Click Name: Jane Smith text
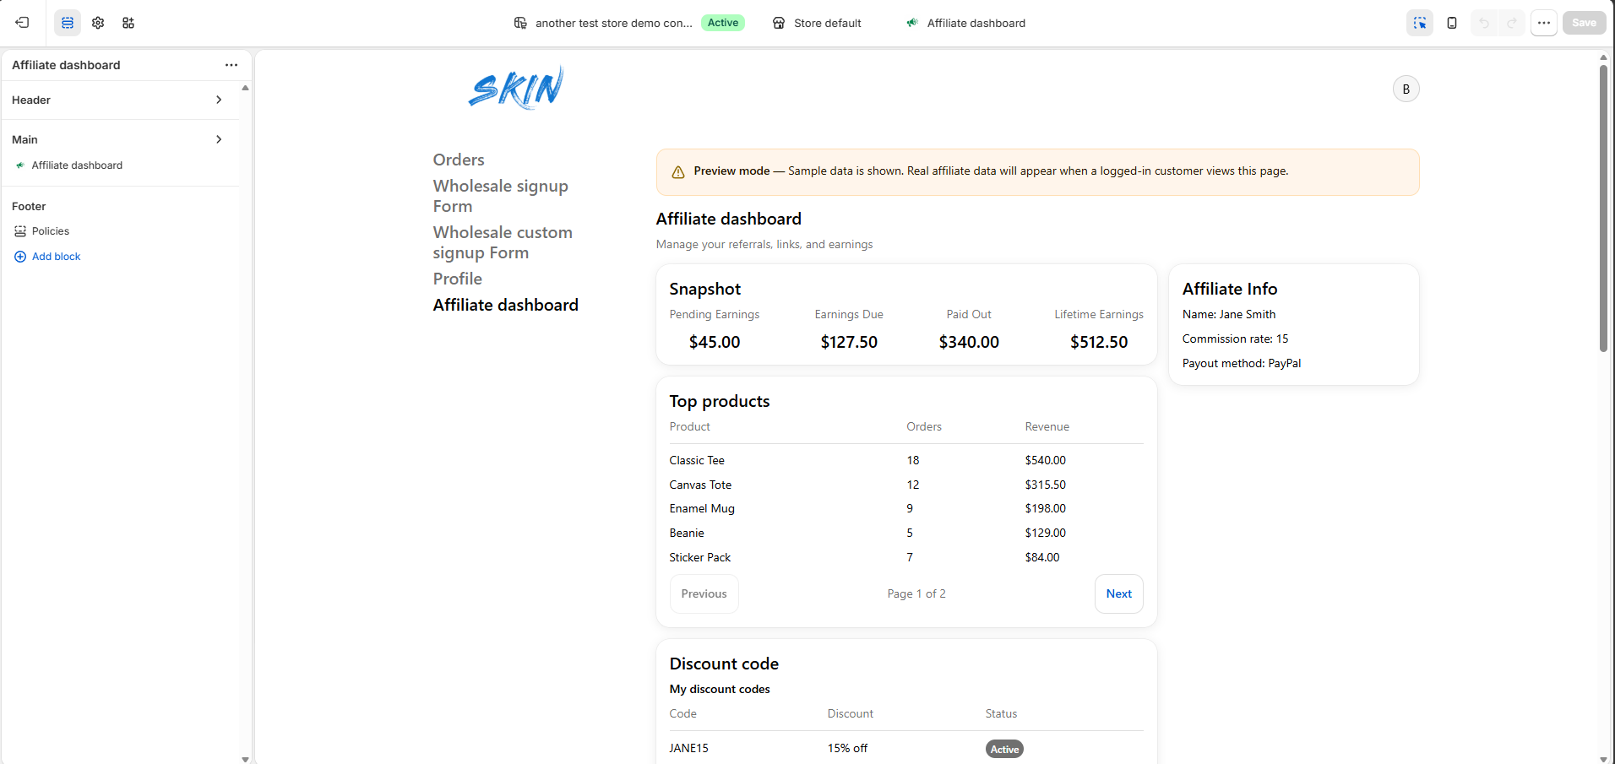The width and height of the screenshot is (1615, 764). tap(1229, 314)
